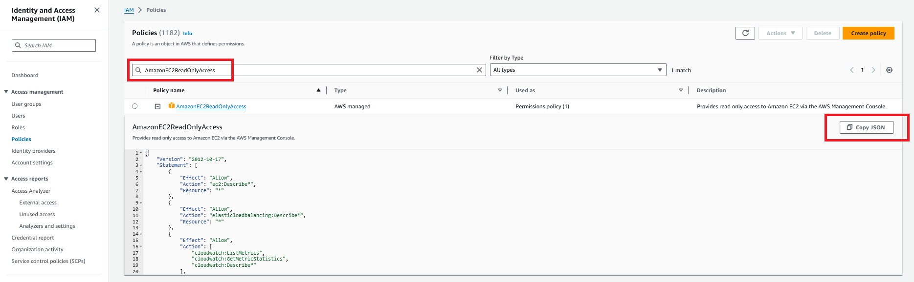The width and height of the screenshot is (914, 282).
Task: Open Access Analyzer in the sidebar
Action: point(31,191)
